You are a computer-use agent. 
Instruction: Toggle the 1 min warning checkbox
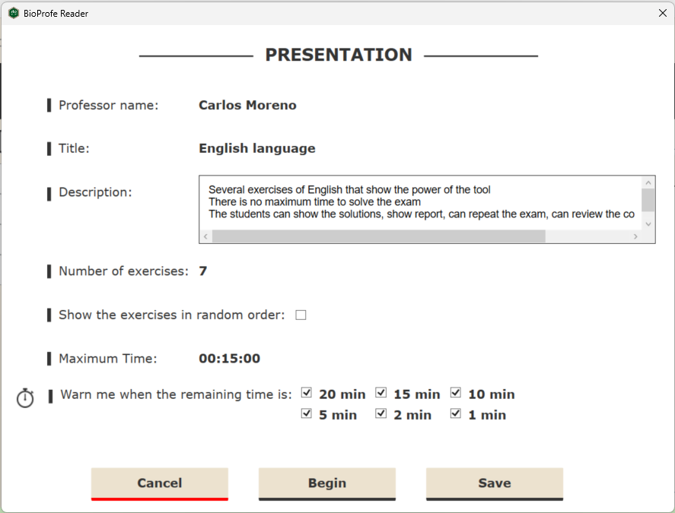456,414
